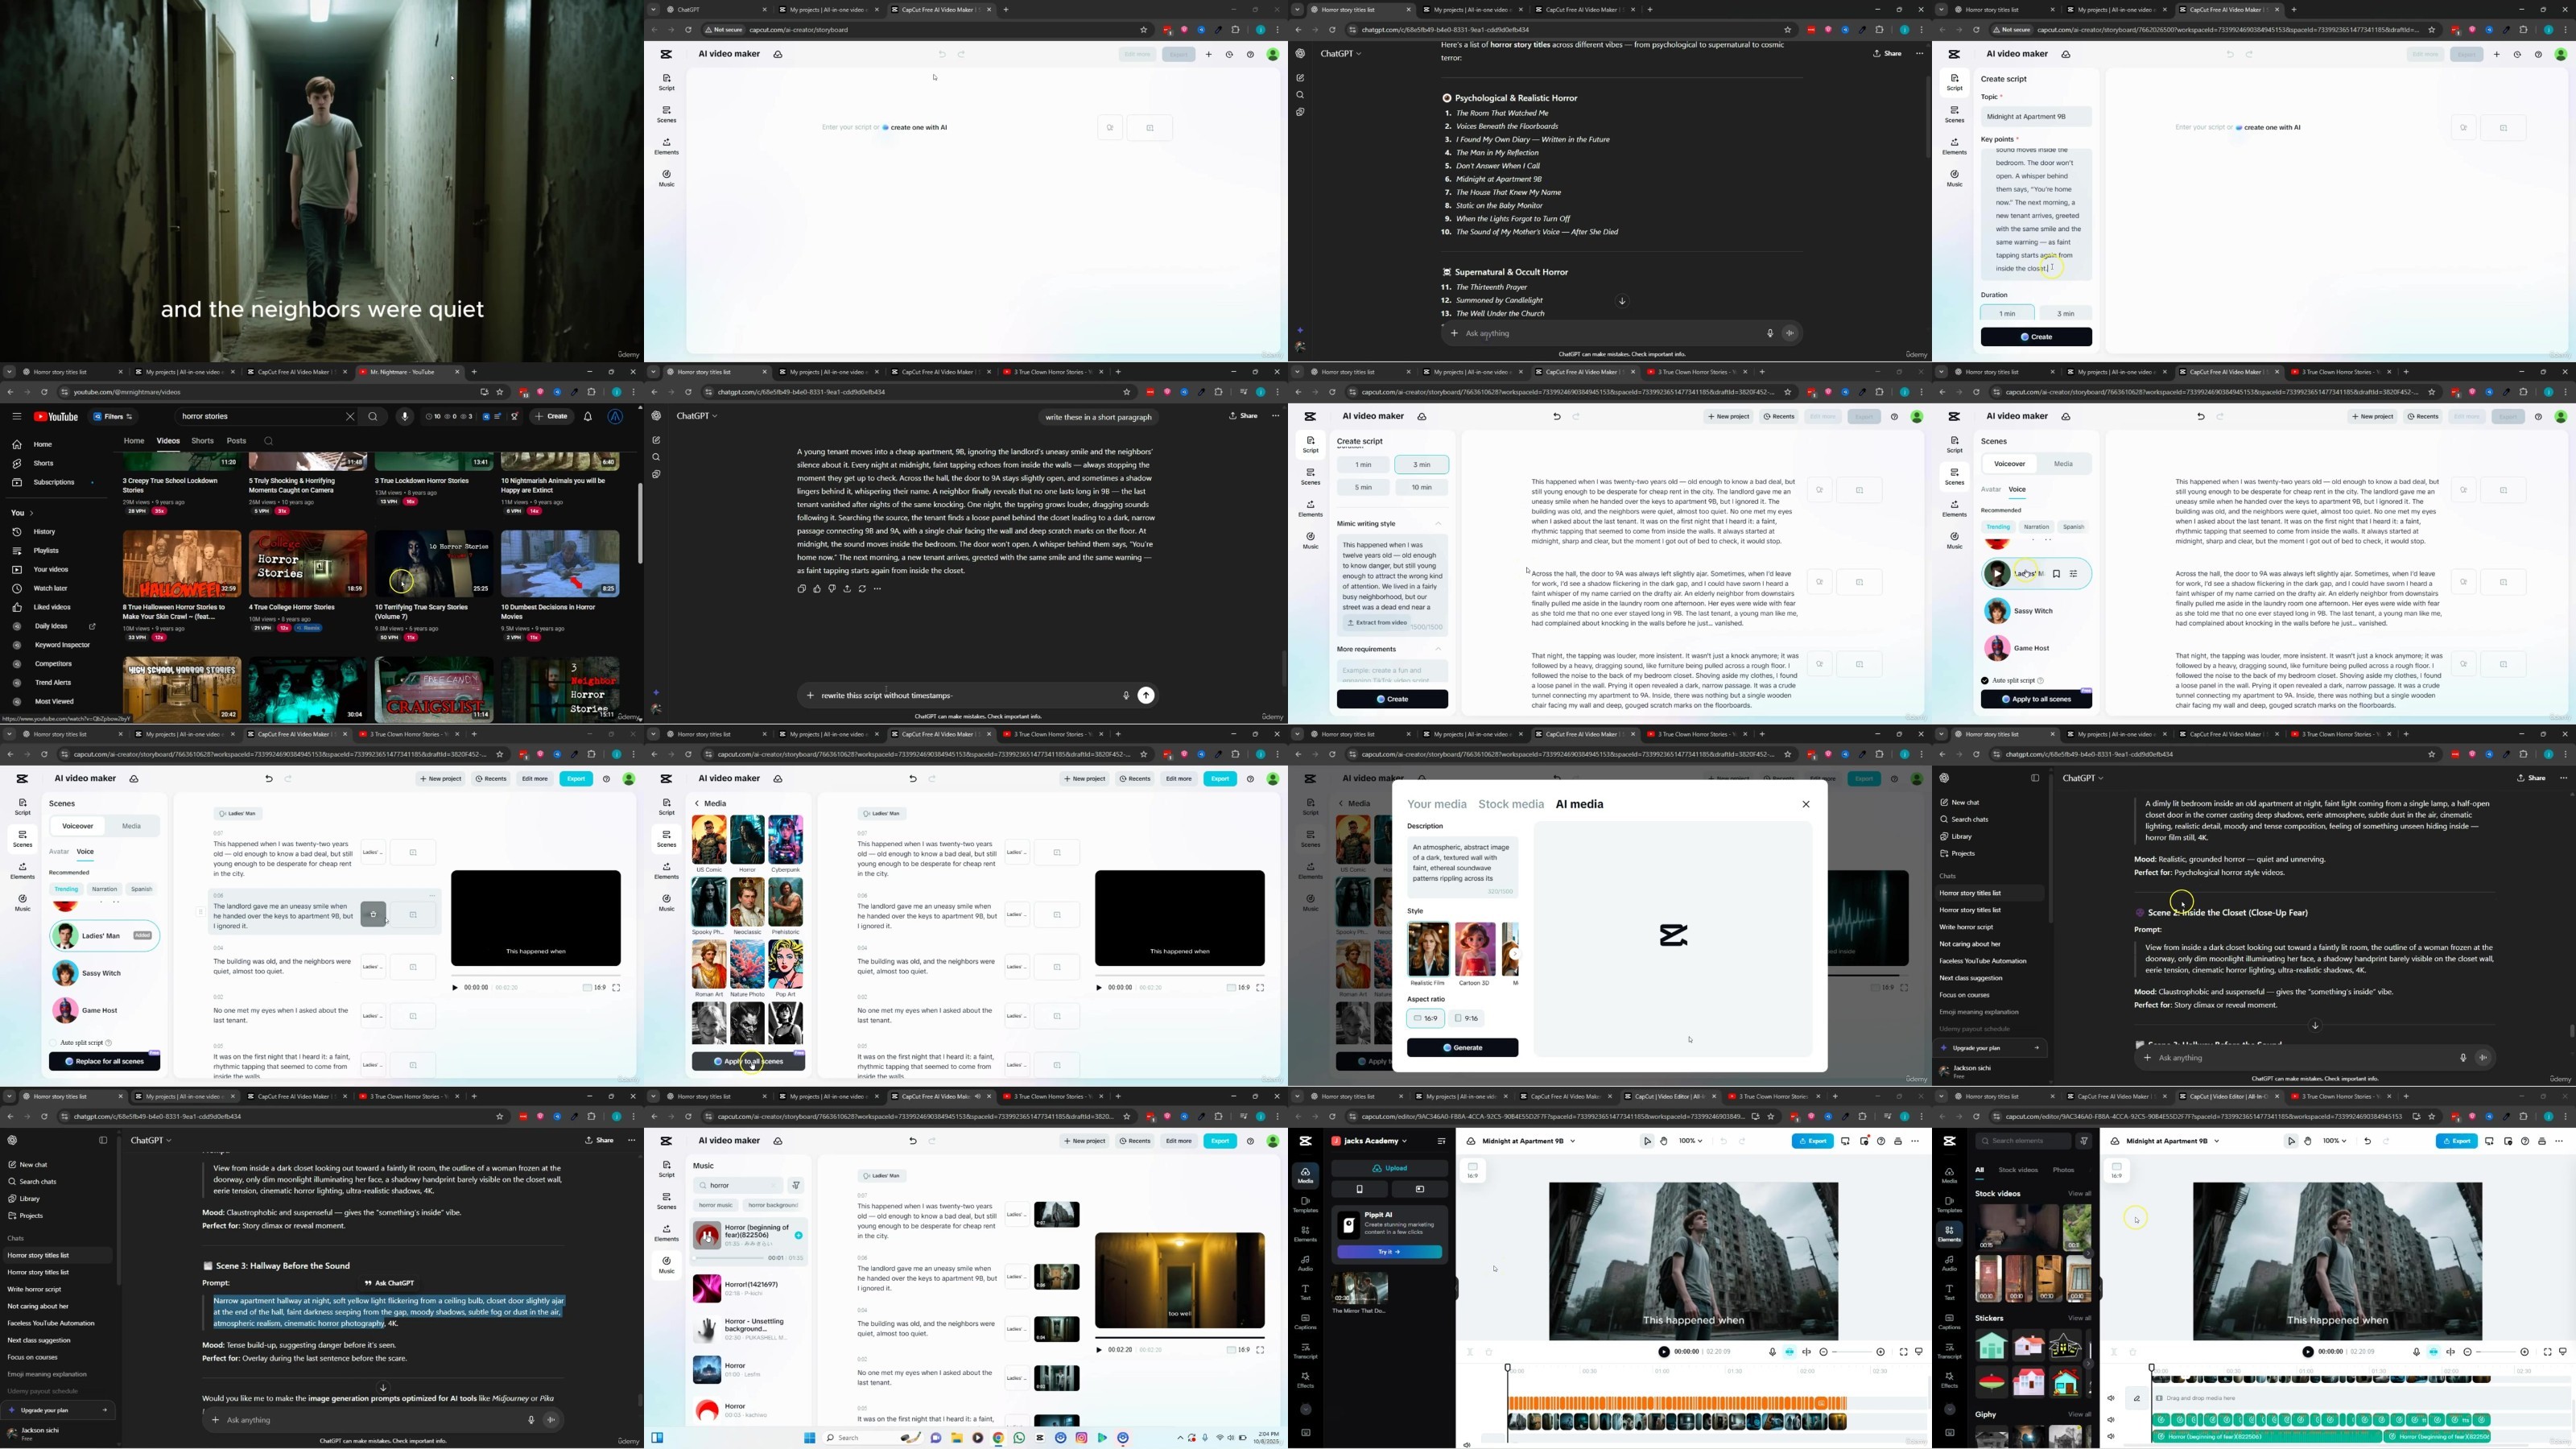Close the AI media dialog
This screenshot has height=1449, width=2576.
(1806, 804)
